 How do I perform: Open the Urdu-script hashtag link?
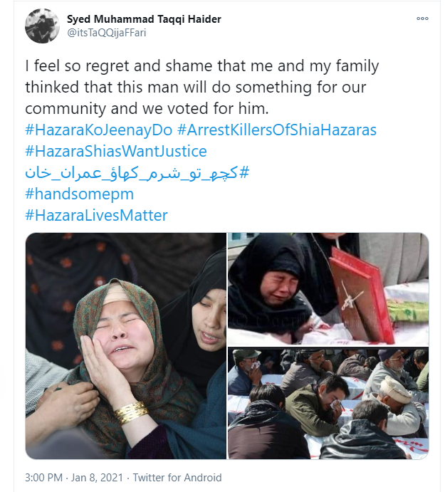[x=137, y=173]
